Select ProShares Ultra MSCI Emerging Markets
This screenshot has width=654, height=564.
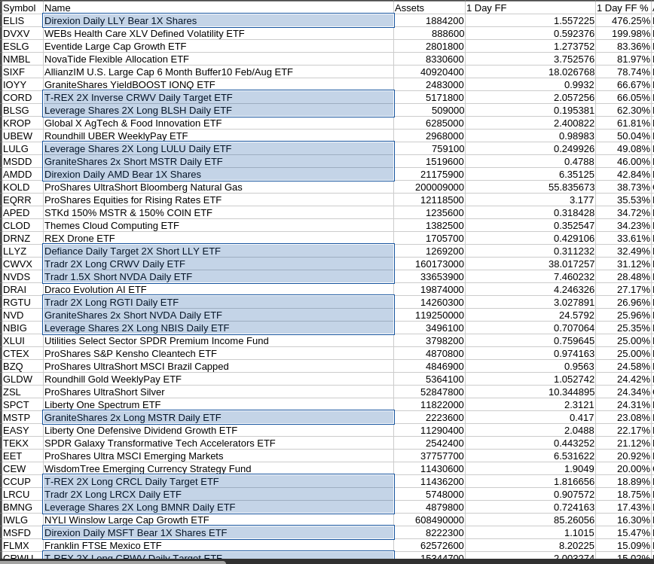pyautogui.click(x=219, y=456)
